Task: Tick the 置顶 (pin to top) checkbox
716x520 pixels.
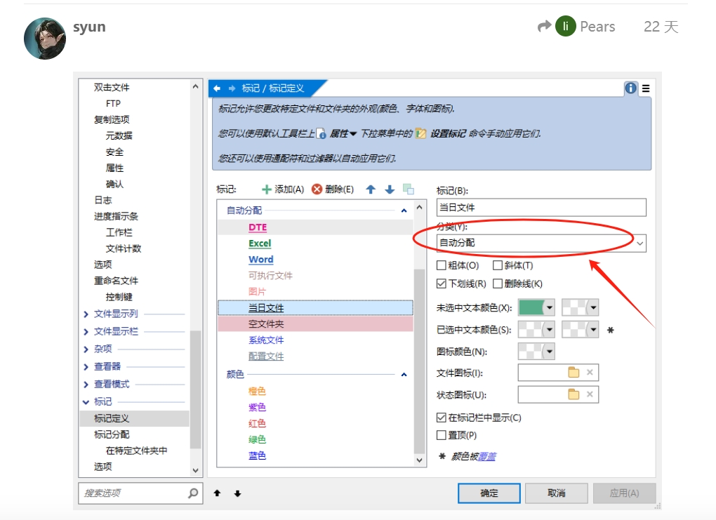Action: click(x=442, y=435)
